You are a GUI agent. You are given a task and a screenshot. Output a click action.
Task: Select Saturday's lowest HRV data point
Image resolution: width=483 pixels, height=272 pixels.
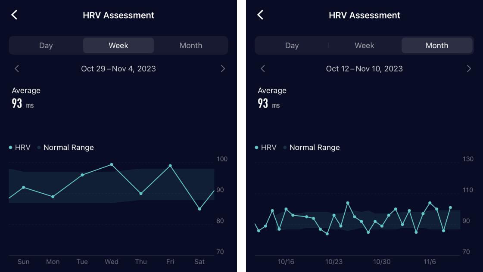199,209
